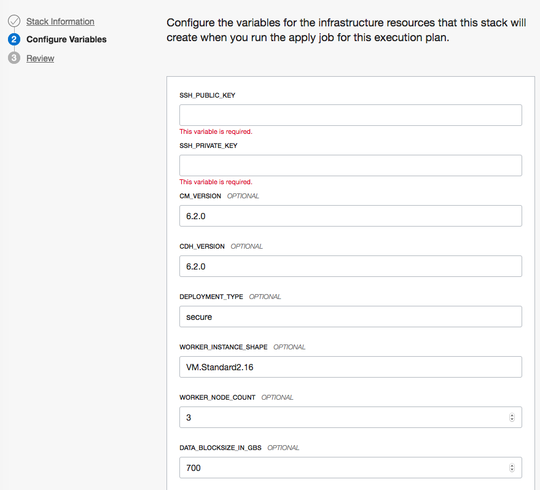Focus the SSH_PUBLIC_KEY input field
Screen dimensions: 540x490
[350, 115]
